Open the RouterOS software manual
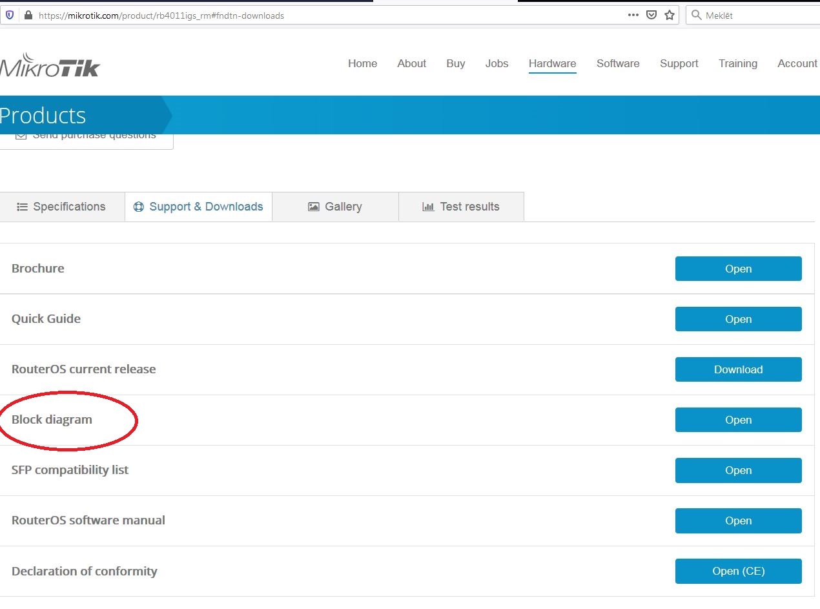Image resolution: width=820 pixels, height=609 pixels. [x=738, y=521]
